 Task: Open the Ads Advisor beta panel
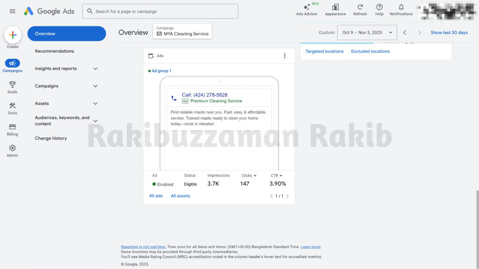(307, 9)
